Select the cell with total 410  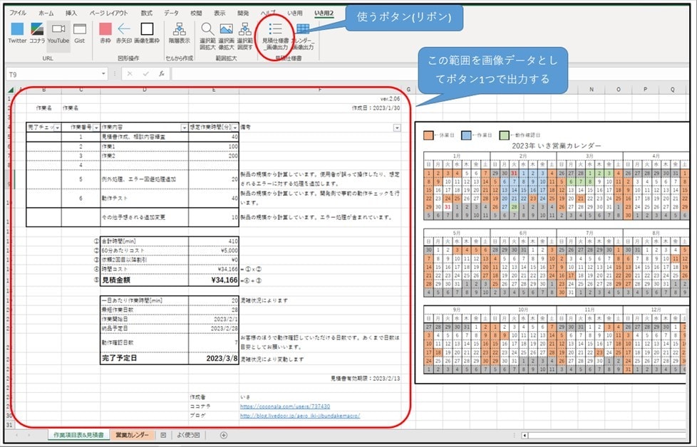point(213,241)
